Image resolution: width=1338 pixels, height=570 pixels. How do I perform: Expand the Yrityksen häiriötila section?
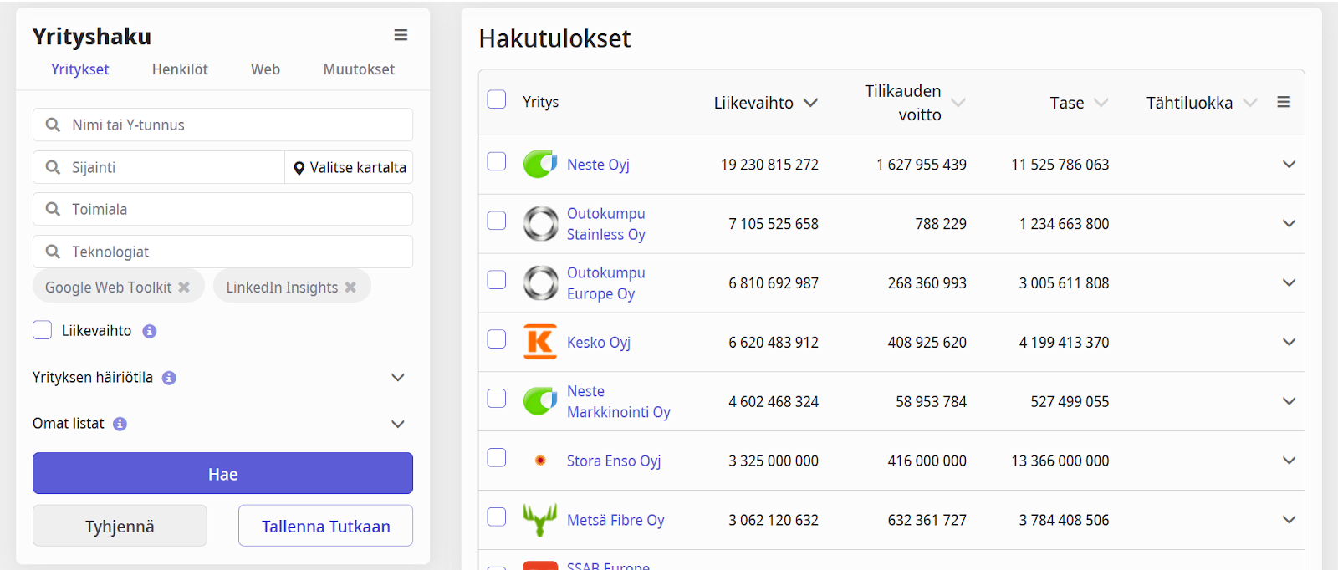click(x=398, y=378)
